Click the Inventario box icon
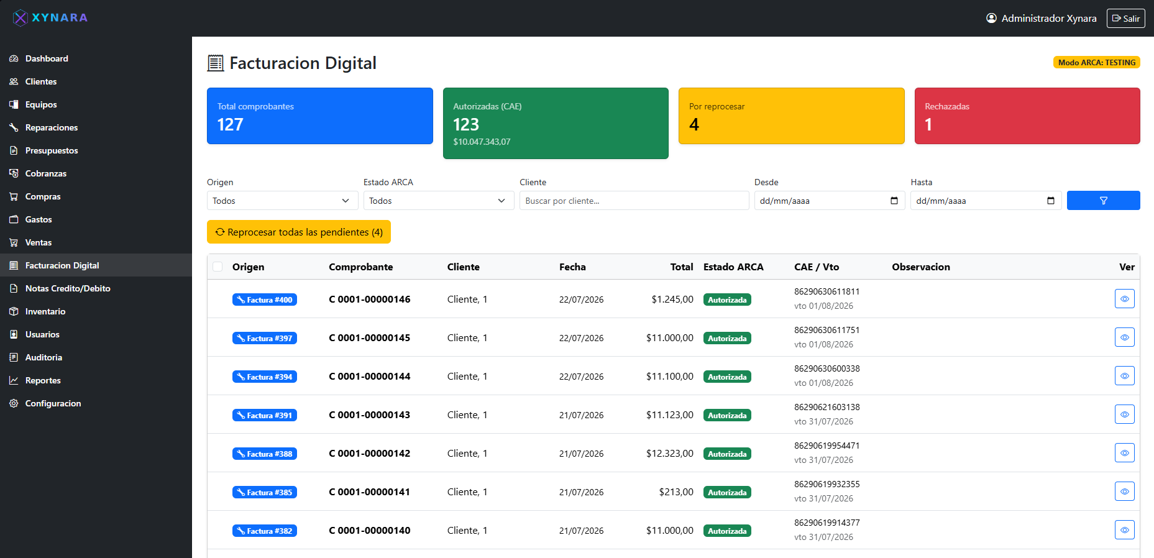 [14, 311]
